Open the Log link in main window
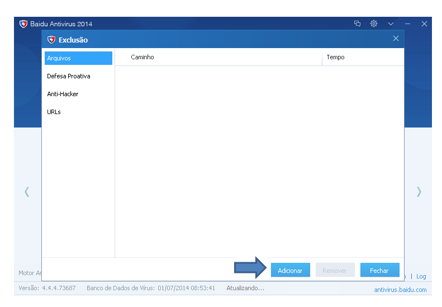The image size is (442, 307). pos(421,276)
